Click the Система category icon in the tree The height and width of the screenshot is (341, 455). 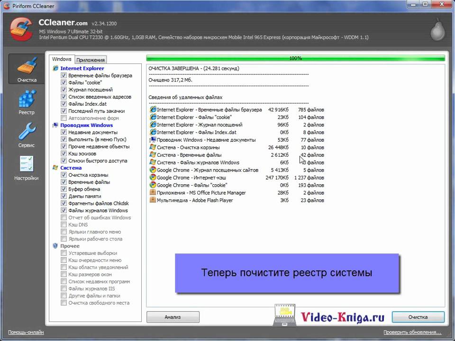pyautogui.click(x=55, y=168)
